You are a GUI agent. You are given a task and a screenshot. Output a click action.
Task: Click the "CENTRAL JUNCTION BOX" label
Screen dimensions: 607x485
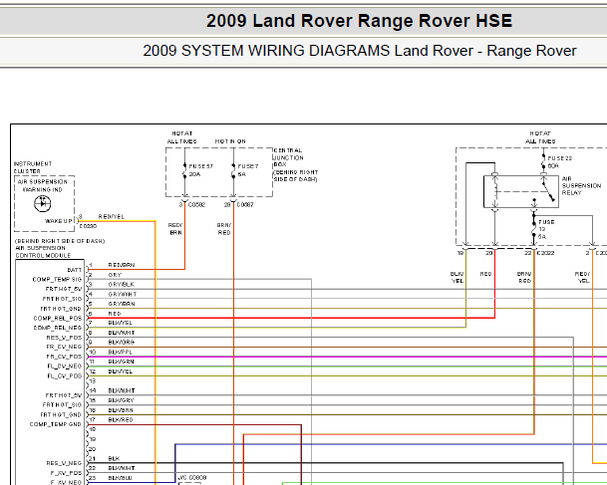(288, 157)
